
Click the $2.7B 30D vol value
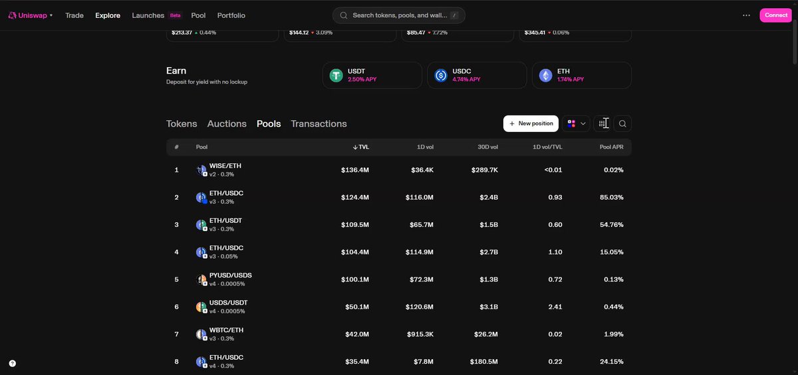[489, 252]
